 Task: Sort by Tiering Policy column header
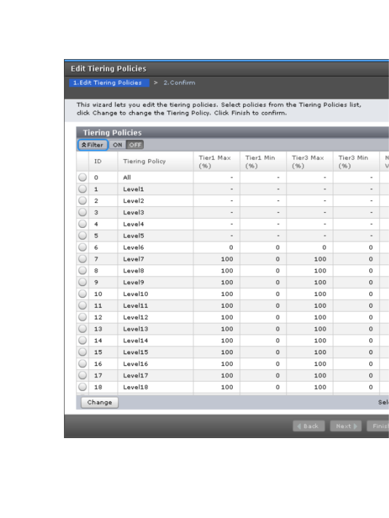[x=155, y=162]
